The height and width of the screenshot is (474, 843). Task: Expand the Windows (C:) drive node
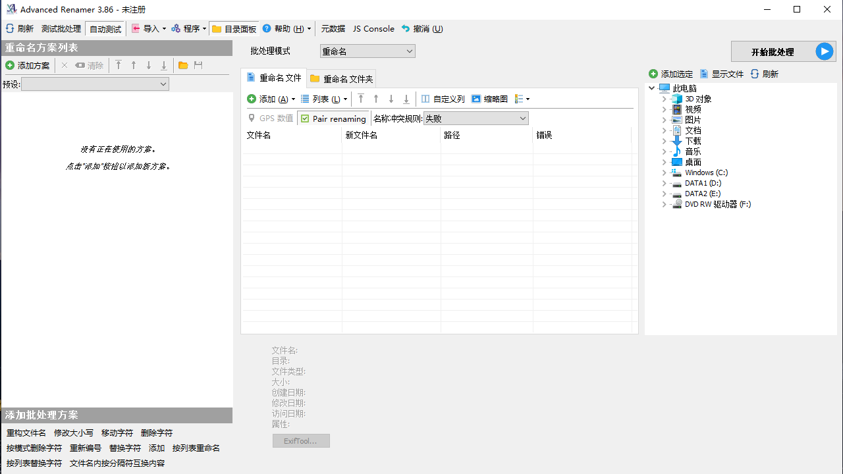665,172
